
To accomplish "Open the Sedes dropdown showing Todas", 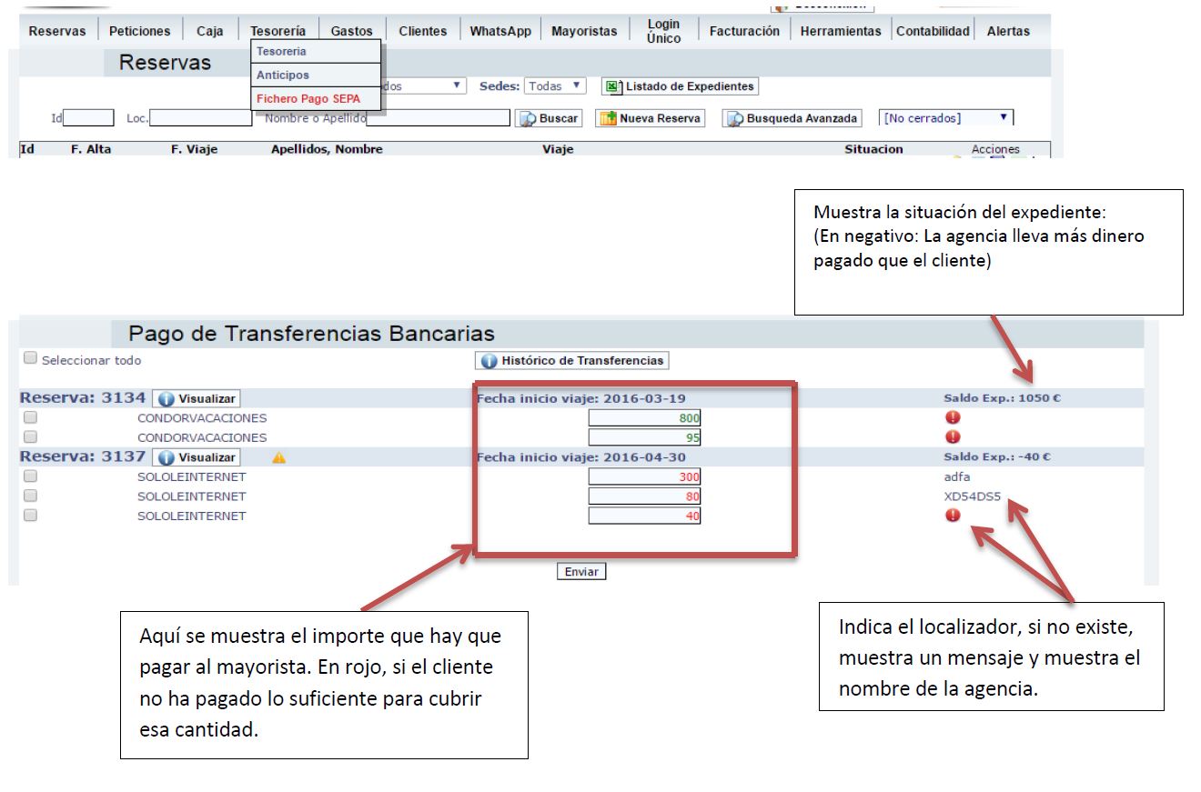I will pos(555,86).
